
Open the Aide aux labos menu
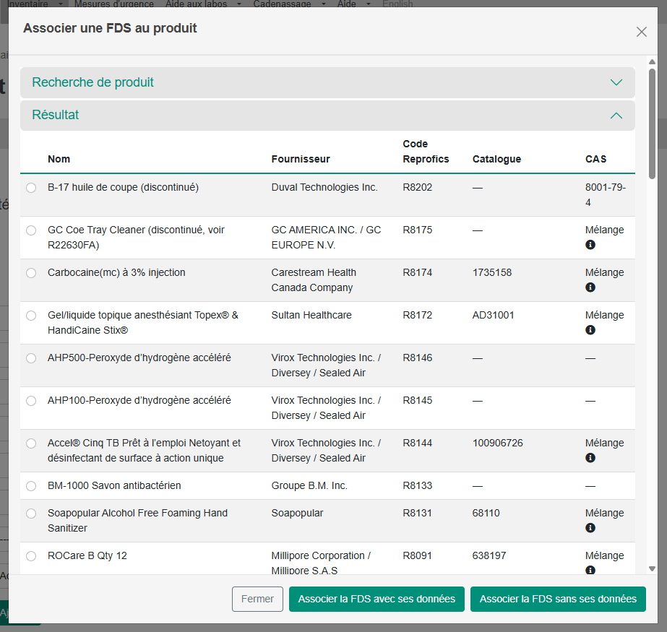click(x=203, y=4)
